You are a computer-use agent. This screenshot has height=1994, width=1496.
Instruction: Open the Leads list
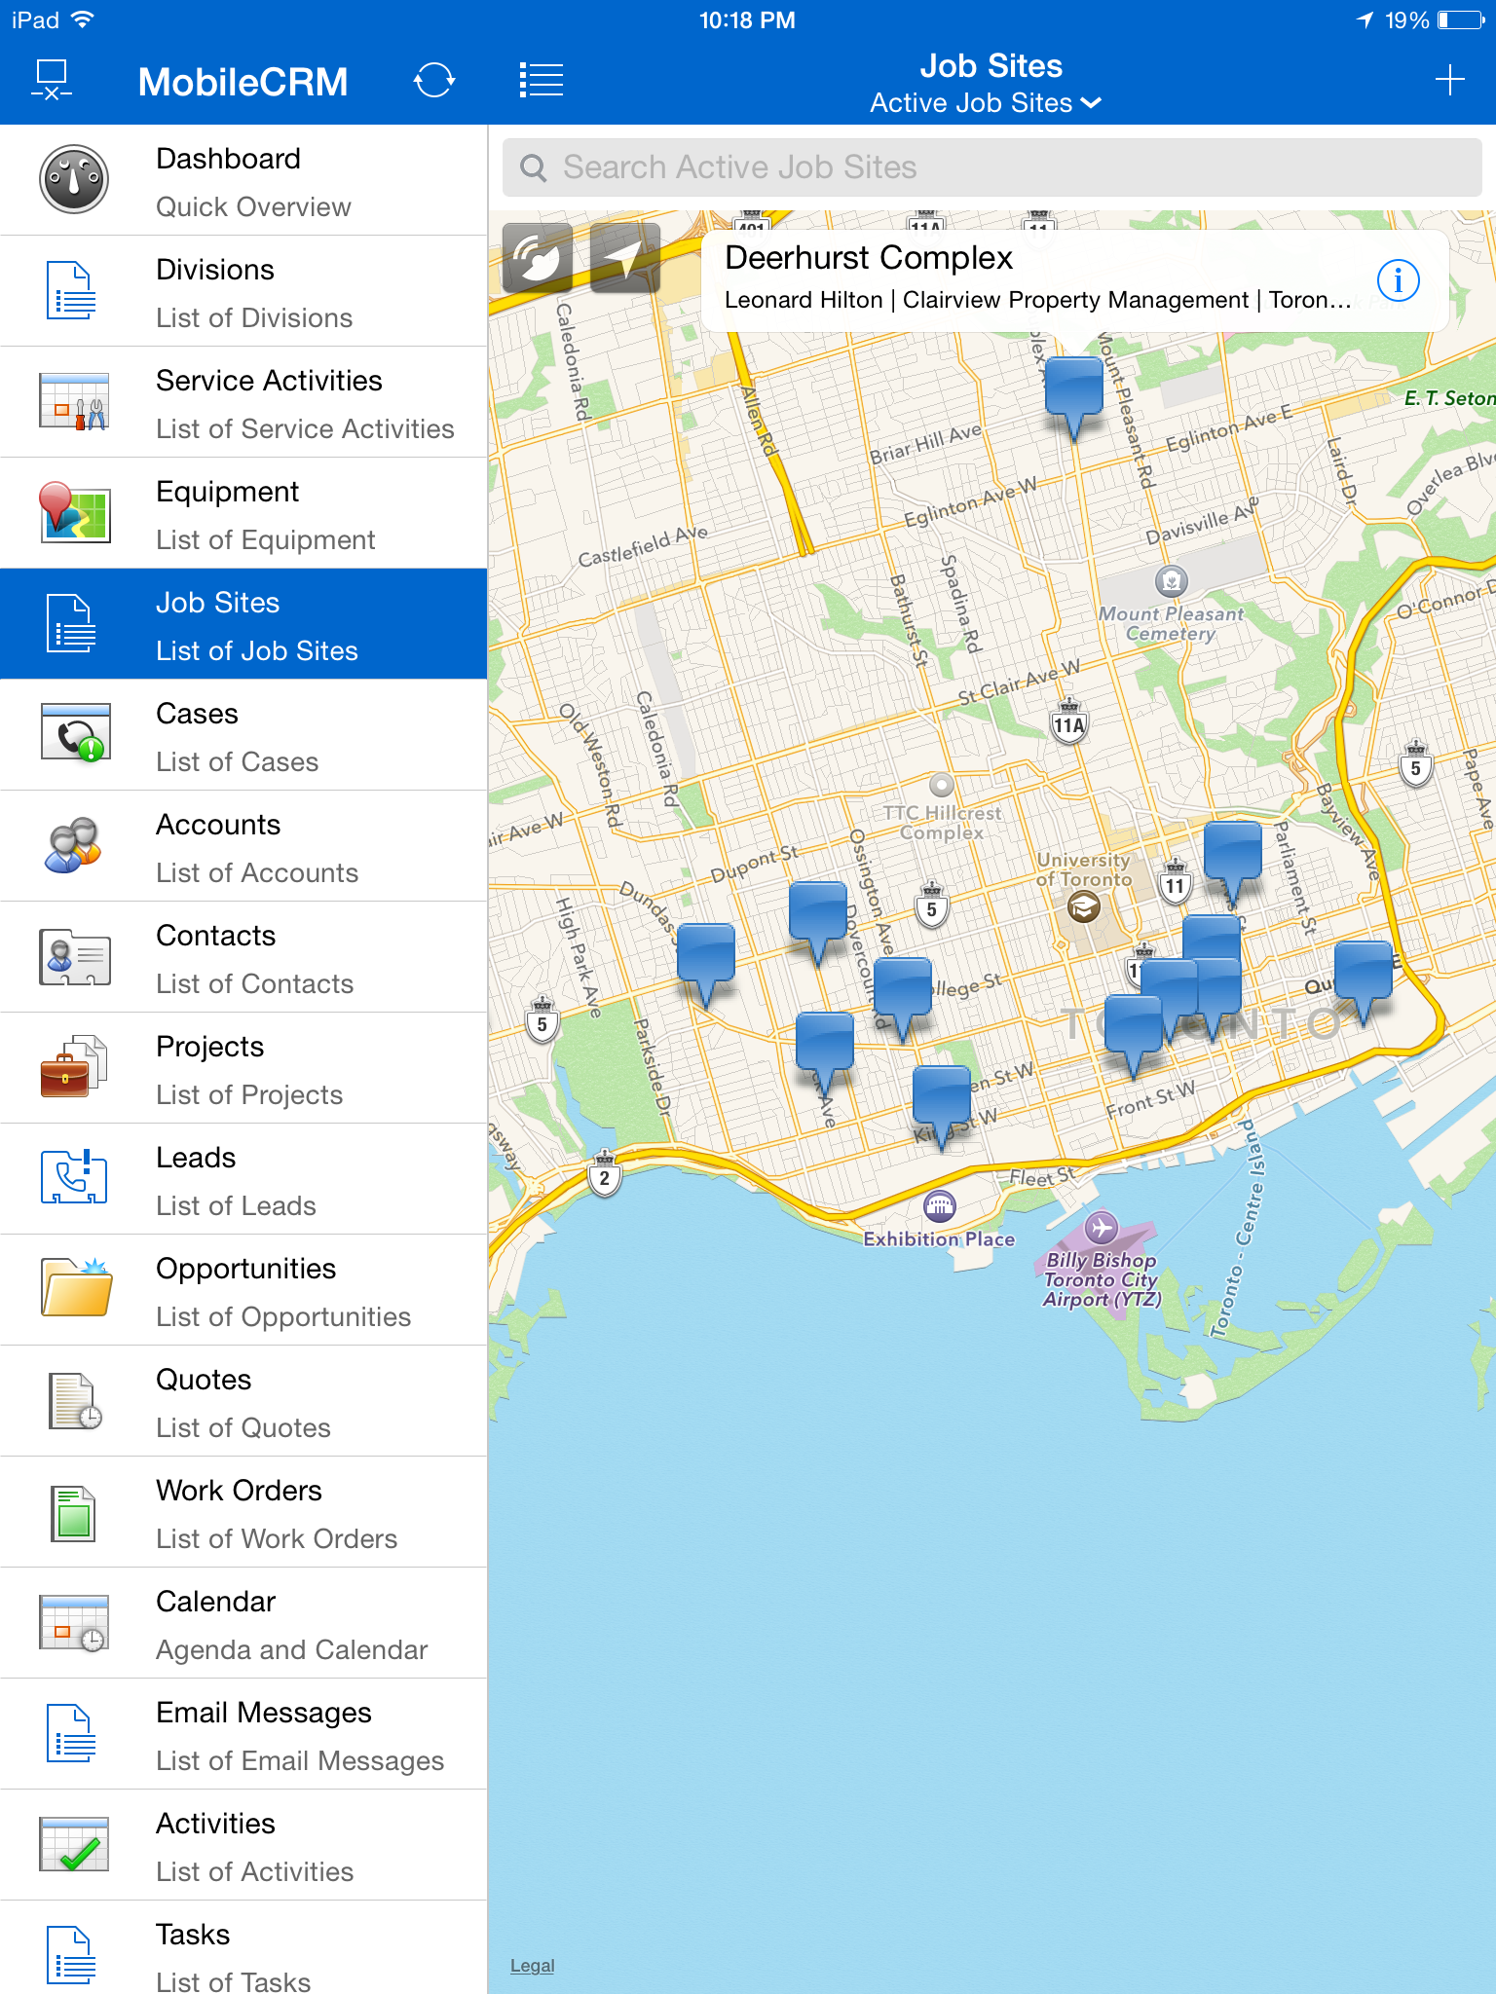243,1179
